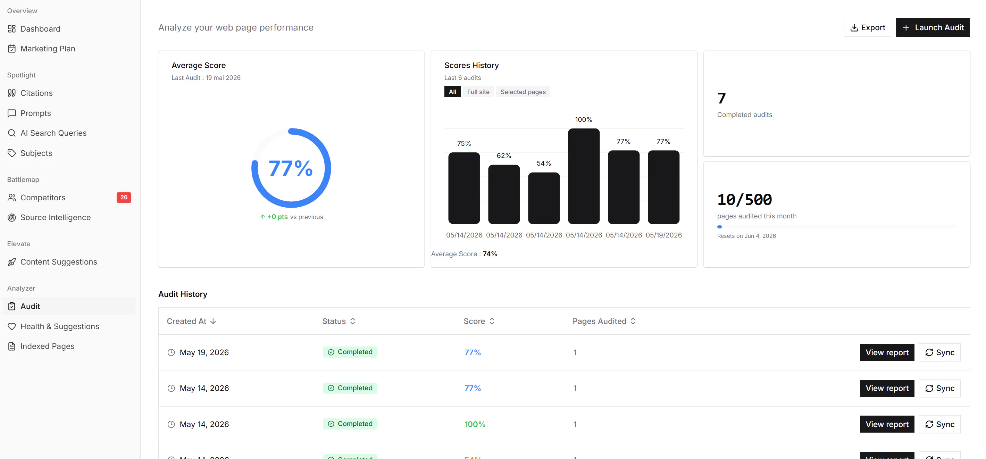Screen dimensions: 986x459
Task: Click the '7' completed audits count
Action: click(721, 98)
